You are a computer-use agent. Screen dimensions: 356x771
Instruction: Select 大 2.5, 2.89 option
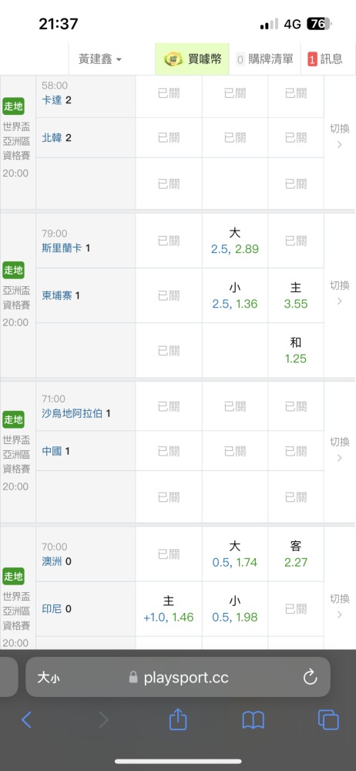234,241
